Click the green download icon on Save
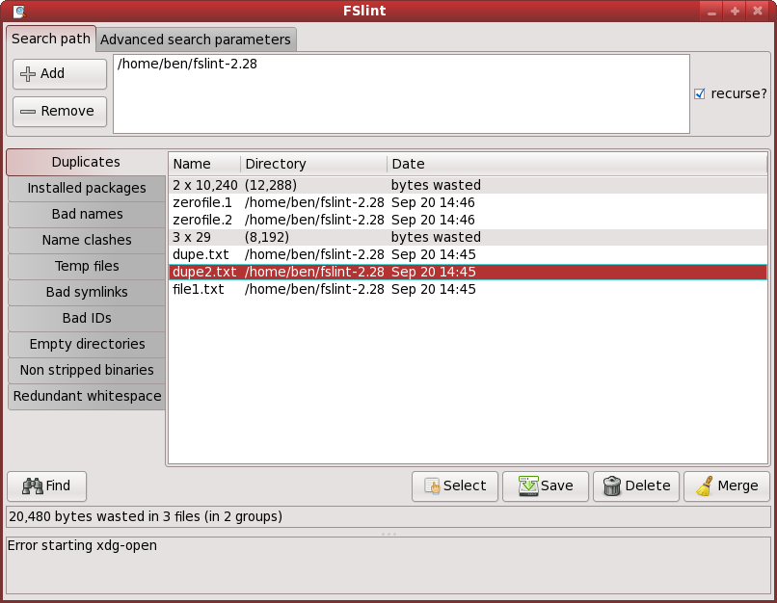Viewport: 777px width, 603px height. (x=528, y=486)
